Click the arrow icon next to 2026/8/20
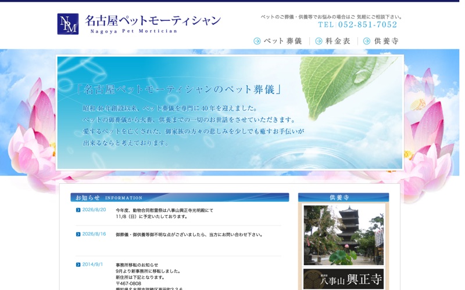The image size is (465, 290). pos(78,210)
